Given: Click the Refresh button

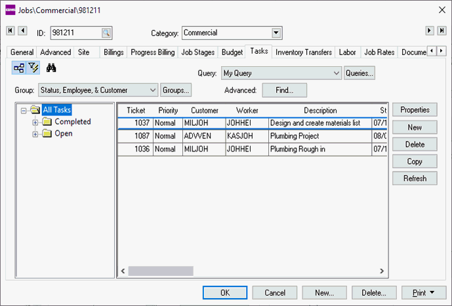Looking at the screenshot, I should click(x=415, y=178).
